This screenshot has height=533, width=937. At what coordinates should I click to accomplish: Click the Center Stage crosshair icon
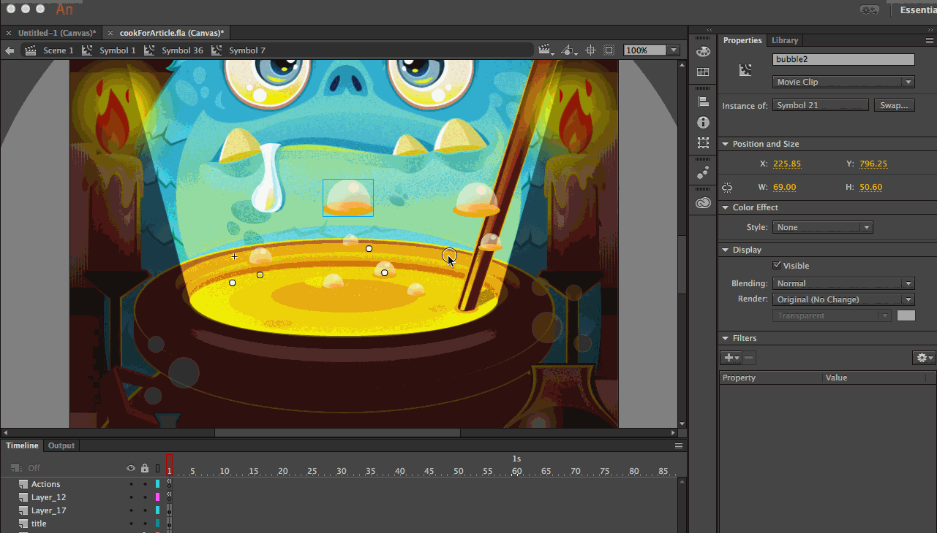pos(590,50)
